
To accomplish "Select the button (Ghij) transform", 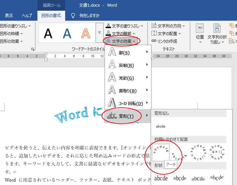I will (217, 152).
